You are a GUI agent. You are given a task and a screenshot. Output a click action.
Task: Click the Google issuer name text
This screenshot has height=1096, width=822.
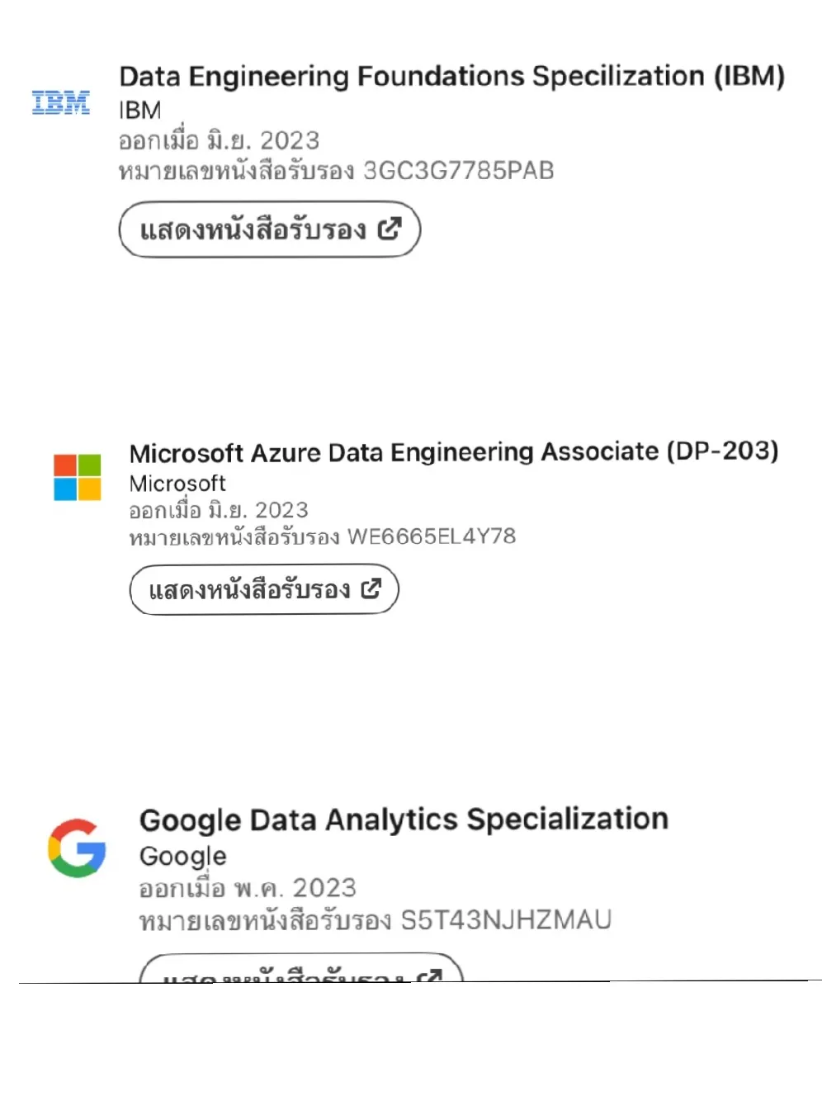pyautogui.click(x=182, y=857)
